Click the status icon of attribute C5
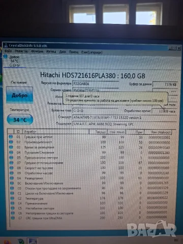 (13, 208)
